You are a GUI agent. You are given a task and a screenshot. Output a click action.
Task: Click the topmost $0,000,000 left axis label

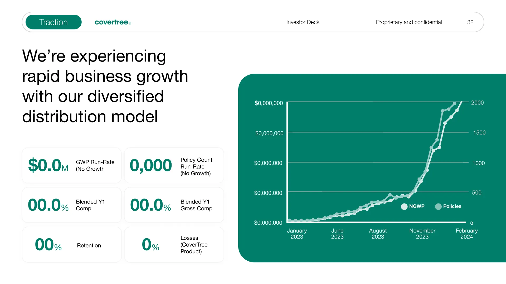pos(269,103)
